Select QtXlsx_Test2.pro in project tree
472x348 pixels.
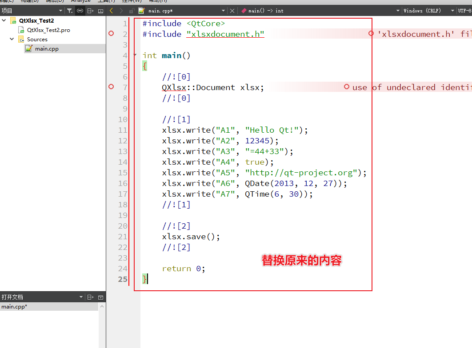pos(48,30)
